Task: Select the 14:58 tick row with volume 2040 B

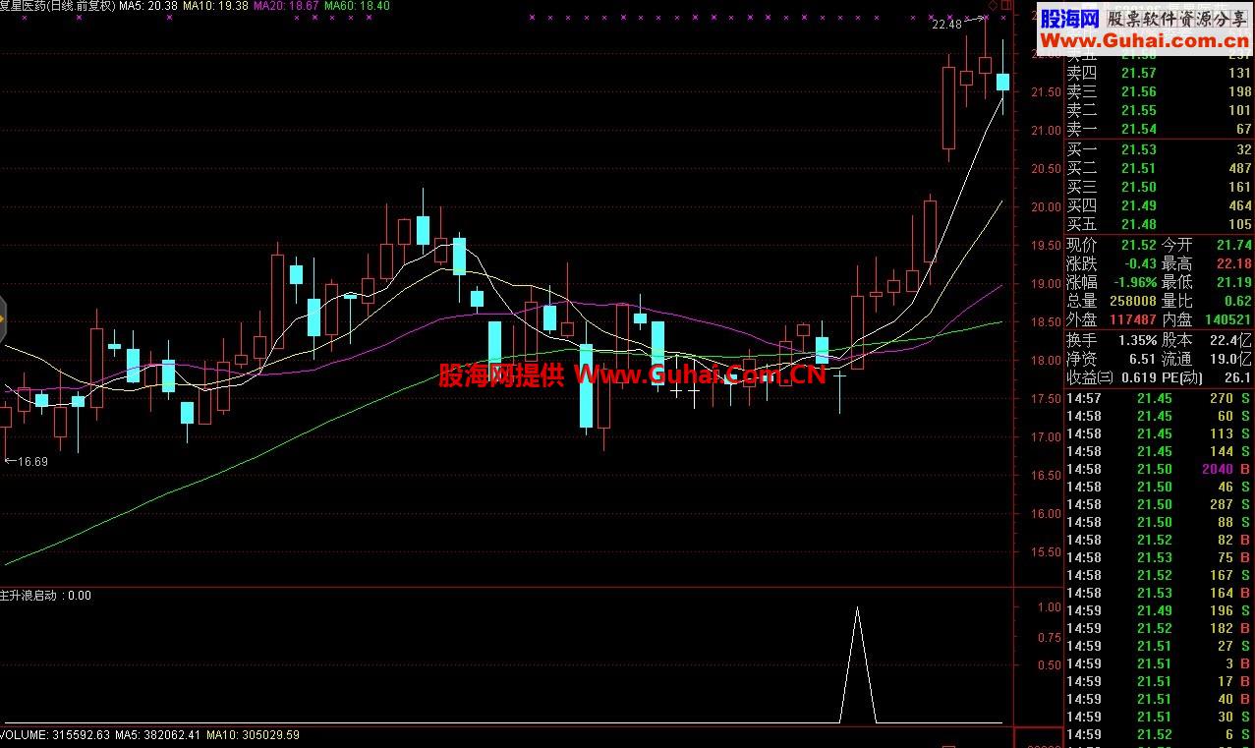Action: pyautogui.click(x=1160, y=469)
